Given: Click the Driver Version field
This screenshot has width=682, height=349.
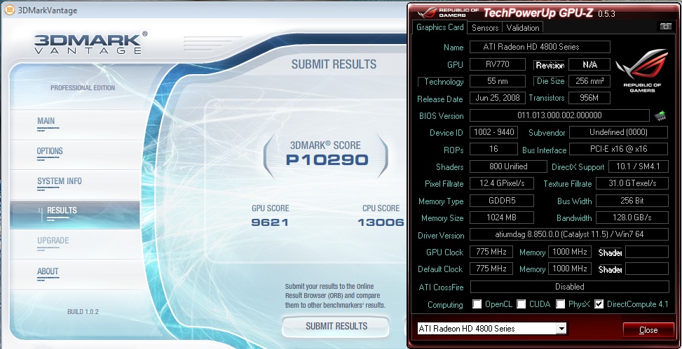Looking at the screenshot, I should 569,234.
